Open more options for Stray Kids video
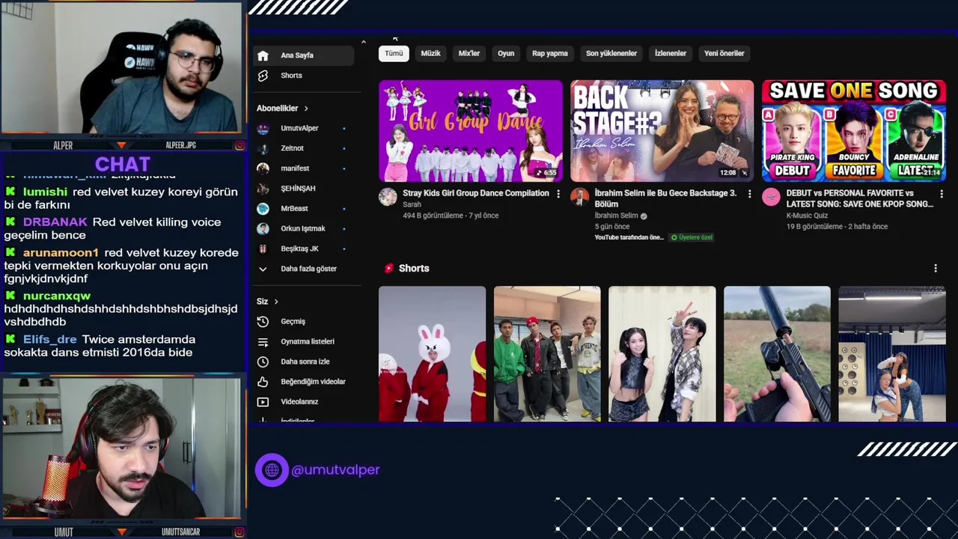The image size is (958, 539). [x=558, y=194]
